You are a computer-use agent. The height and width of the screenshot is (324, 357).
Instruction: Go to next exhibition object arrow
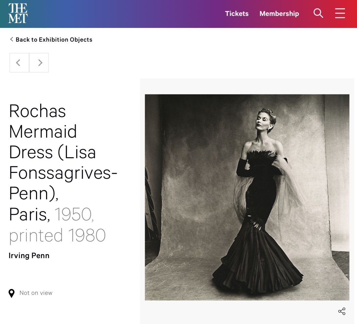point(39,63)
